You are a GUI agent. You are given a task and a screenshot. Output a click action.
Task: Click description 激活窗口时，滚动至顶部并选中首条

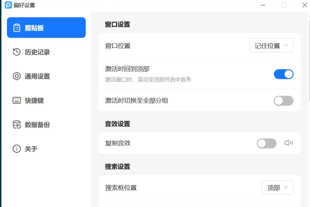[x=148, y=79]
